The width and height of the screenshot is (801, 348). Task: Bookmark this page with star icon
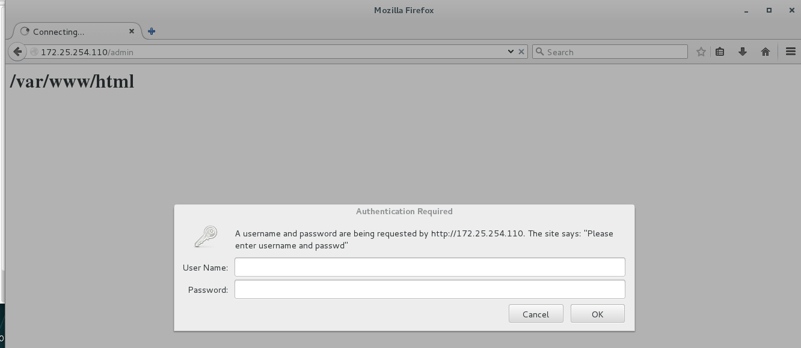(x=701, y=52)
